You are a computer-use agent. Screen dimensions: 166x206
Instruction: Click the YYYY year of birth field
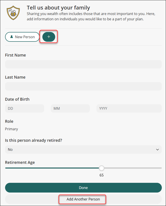tap(129, 108)
